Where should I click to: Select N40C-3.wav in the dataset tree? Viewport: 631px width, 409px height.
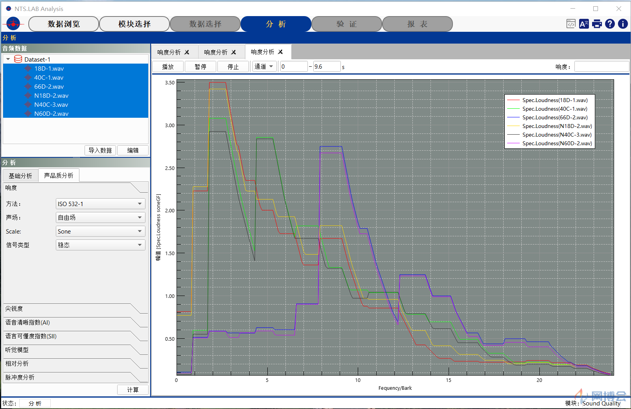pos(75,104)
